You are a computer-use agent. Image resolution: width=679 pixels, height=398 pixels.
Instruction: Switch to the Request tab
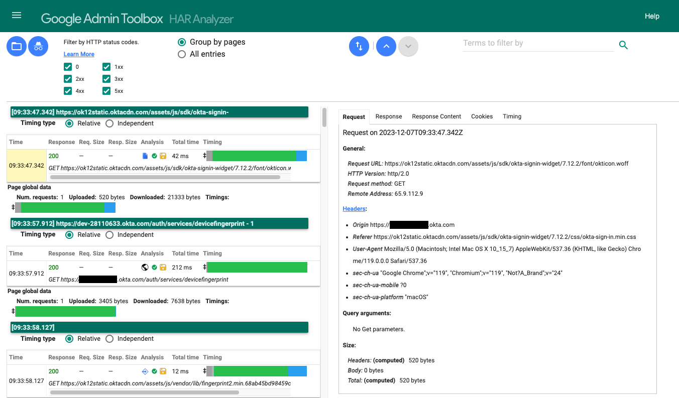(x=354, y=116)
